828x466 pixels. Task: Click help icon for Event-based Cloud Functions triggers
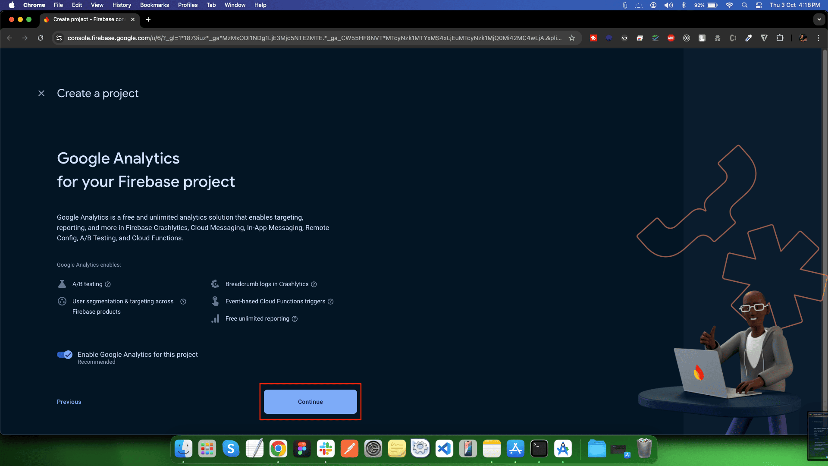click(x=331, y=302)
